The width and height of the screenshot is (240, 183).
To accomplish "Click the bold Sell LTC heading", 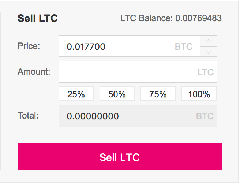I will pyautogui.click(x=38, y=18).
